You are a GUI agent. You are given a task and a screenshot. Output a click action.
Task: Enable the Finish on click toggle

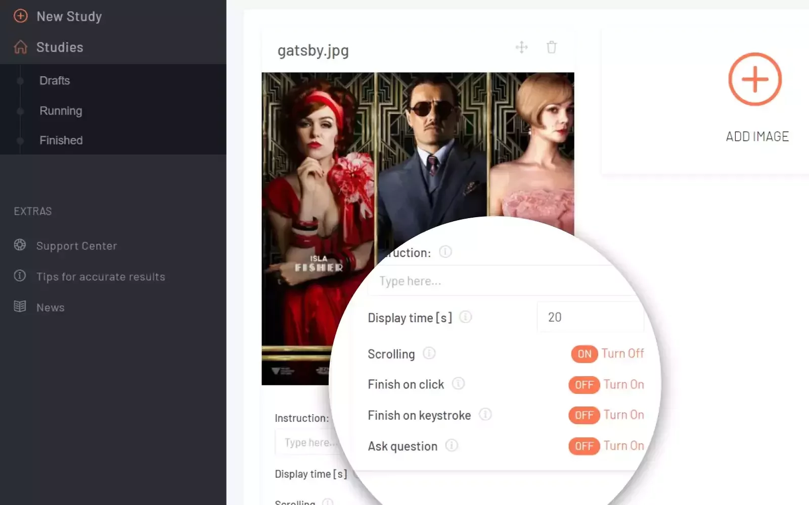point(584,385)
